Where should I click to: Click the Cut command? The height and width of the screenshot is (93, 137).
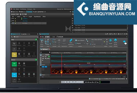coord(54,40)
